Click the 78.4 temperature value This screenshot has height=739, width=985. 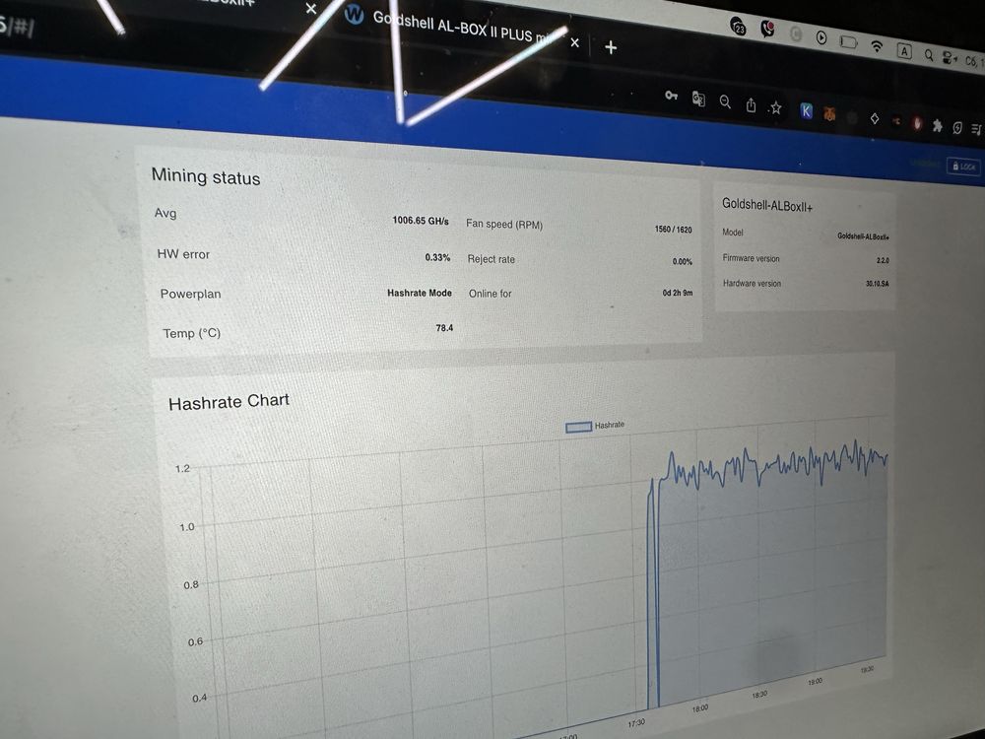[x=444, y=327]
